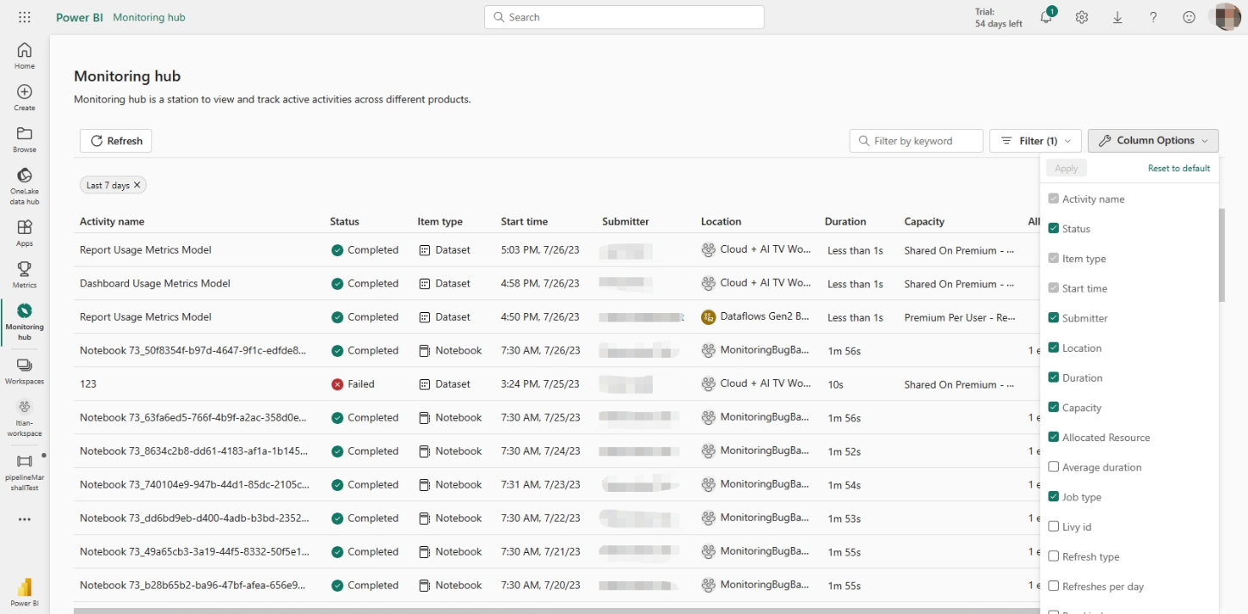Click the Monitoring hub breadcrumb title
Image resolution: width=1248 pixels, height=614 pixels.
click(149, 17)
